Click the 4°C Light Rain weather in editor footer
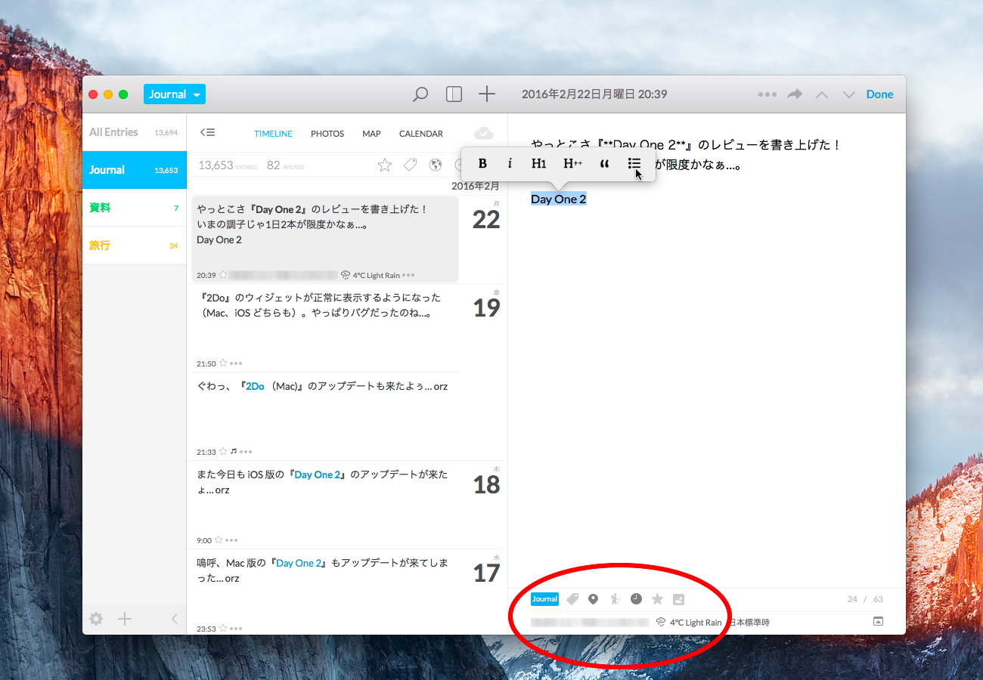Viewport: 983px width, 680px height. [689, 623]
